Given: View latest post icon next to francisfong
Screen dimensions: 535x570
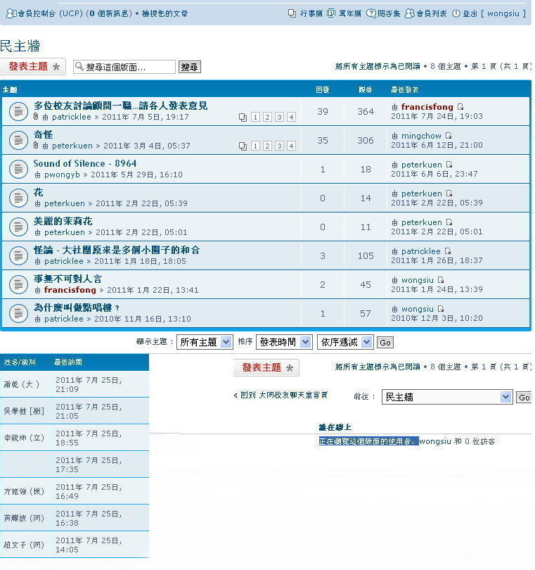Looking at the screenshot, I should coord(460,107).
